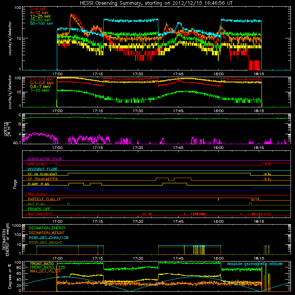
Task: Click the REAR_DEC_CHAN/128 legend entry
Action: [49, 237]
